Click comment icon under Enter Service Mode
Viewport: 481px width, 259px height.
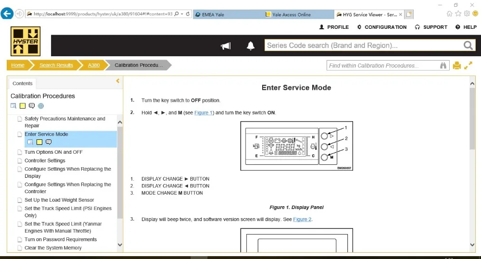(x=49, y=142)
